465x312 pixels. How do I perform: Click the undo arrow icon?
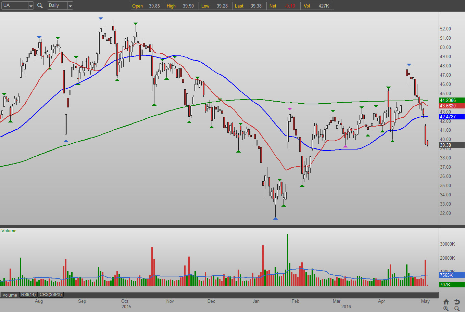(x=457, y=302)
